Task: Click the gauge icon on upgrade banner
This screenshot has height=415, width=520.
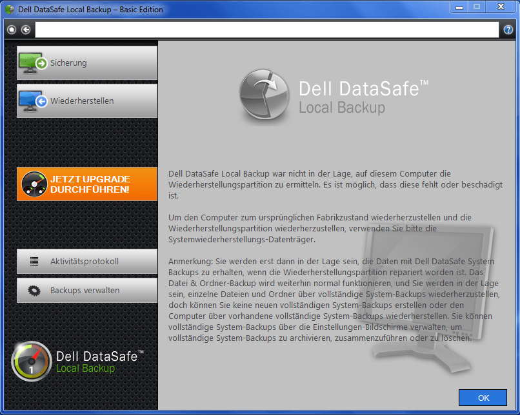Action: [34, 184]
